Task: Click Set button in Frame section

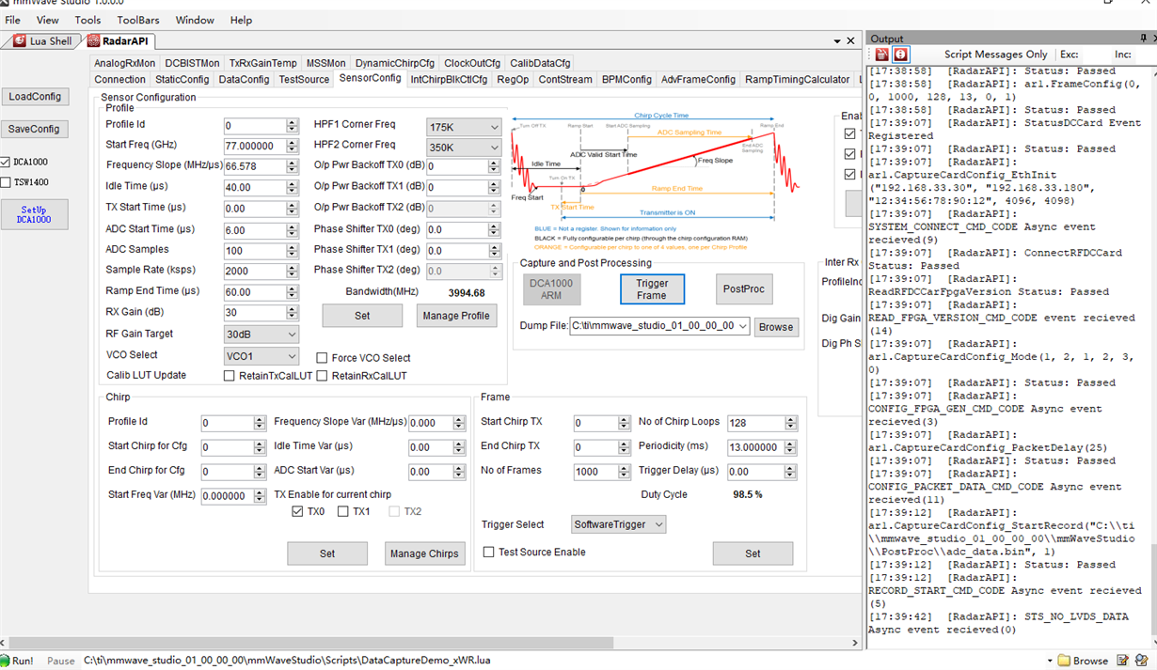Action: click(753, 553)
